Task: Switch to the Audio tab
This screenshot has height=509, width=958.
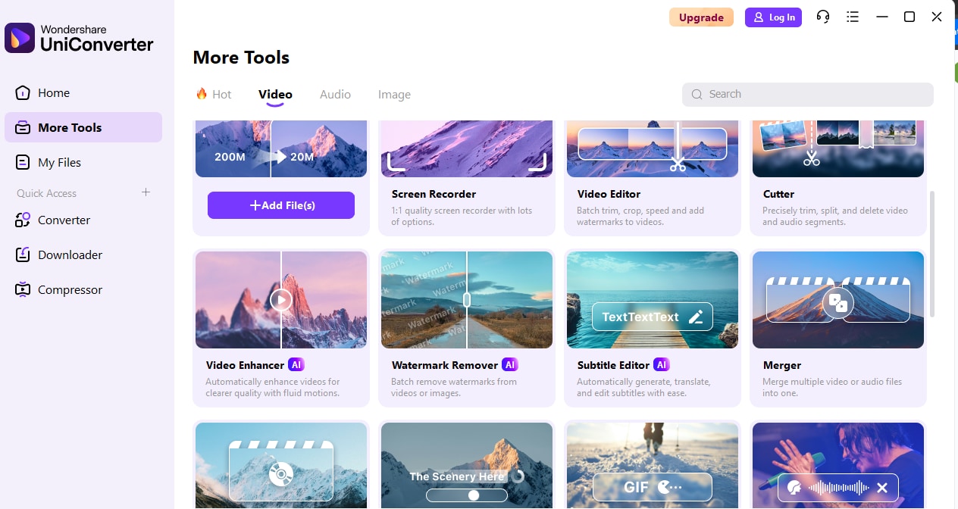Action: tap(335, 94)
